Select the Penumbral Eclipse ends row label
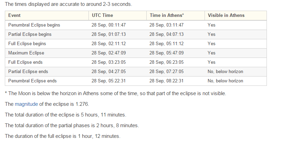281x142 pixels. click(x=32, y=81)
